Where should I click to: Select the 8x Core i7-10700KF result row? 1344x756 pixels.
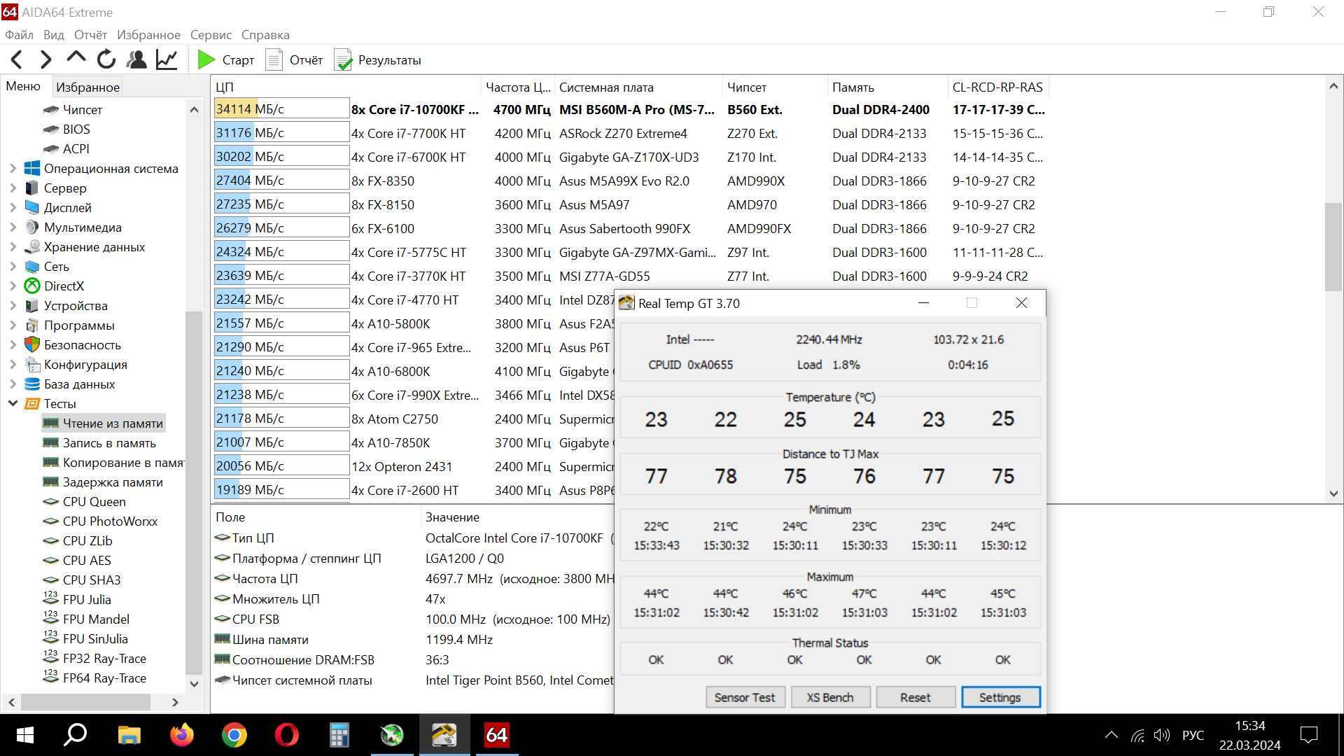coord(630,110)
